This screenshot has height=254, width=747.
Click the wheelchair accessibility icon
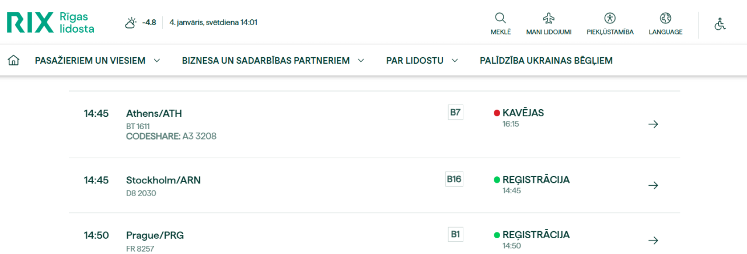(x=720, y=24)
